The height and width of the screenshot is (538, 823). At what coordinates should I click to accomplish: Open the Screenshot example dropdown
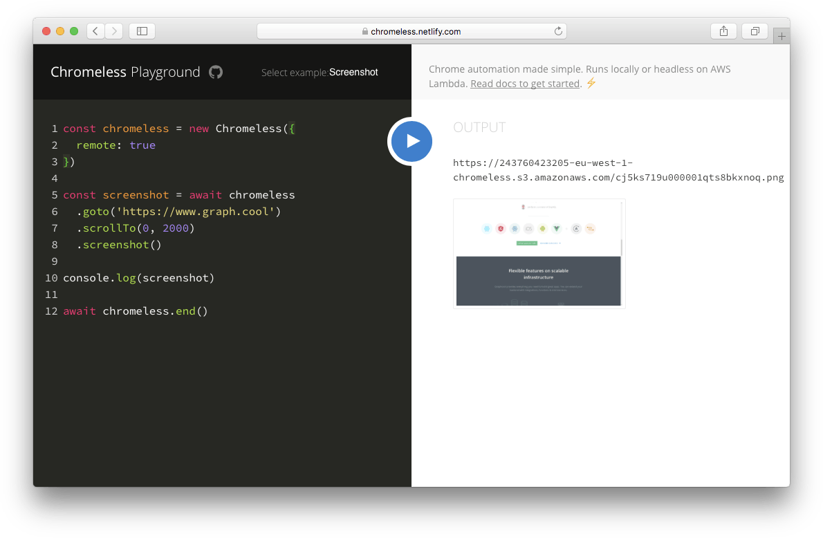coord(353,73)
